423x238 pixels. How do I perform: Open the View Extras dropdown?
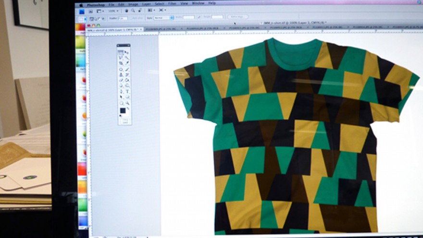point(100,11)
